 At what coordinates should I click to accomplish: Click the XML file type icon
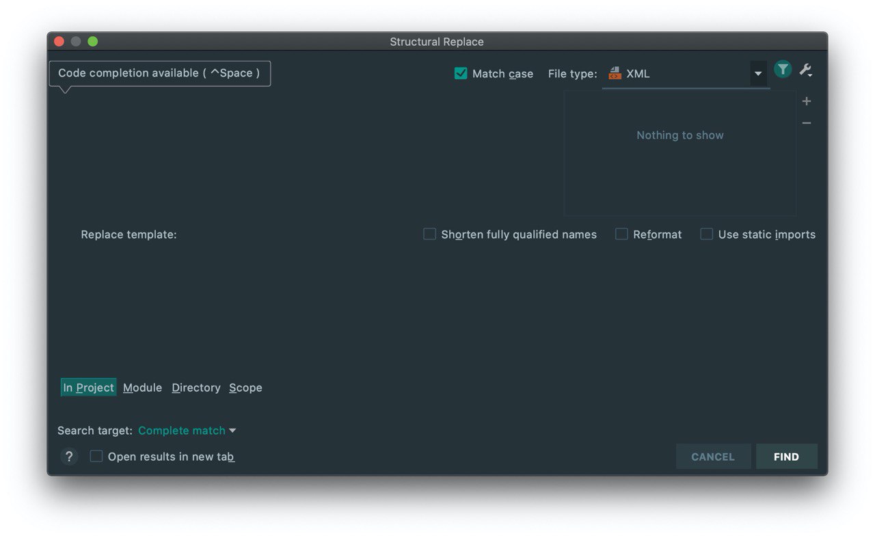pos(615,73)
